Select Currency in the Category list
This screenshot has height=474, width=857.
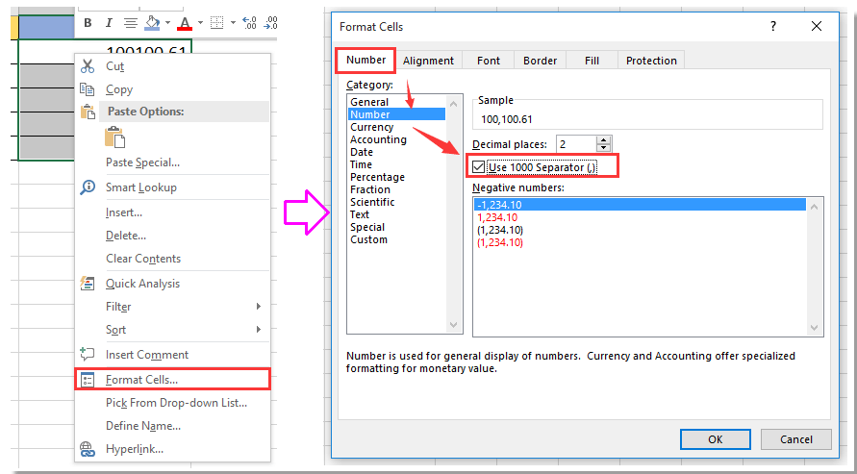tap(371, 127)
